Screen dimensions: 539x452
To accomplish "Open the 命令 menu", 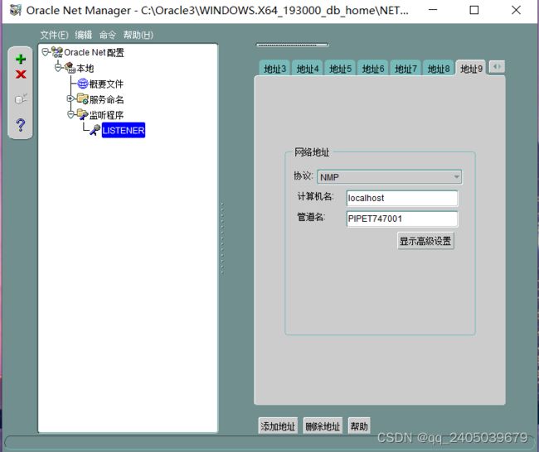I will point(108,35).
